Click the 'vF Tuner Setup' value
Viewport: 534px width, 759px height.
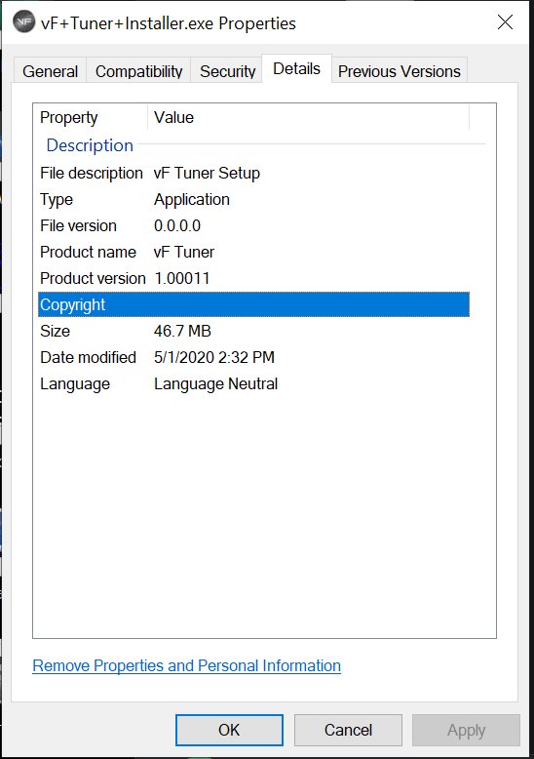click(207, 173)
